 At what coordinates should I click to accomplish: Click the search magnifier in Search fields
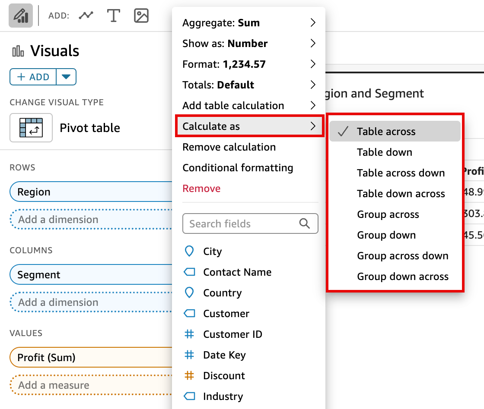[305, 223]
